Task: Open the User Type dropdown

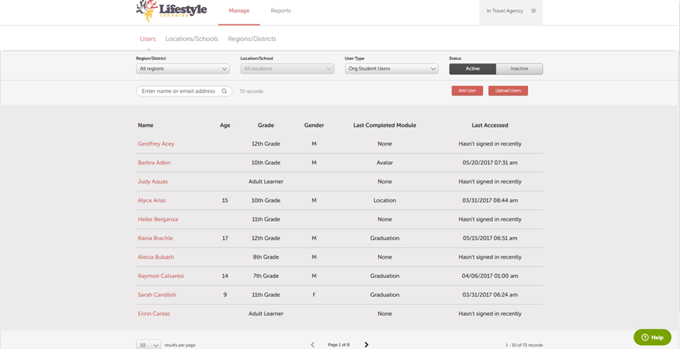Action: pyautogui.click(x=391, y=69)
